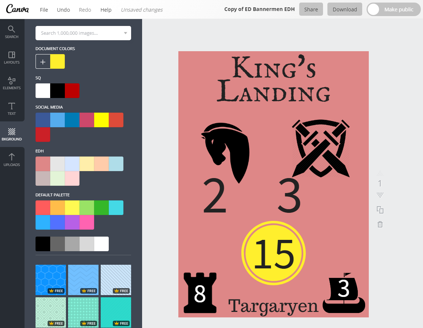
Task: Pick the purple Default Palette swatch
Action: (x=72, y=222)
